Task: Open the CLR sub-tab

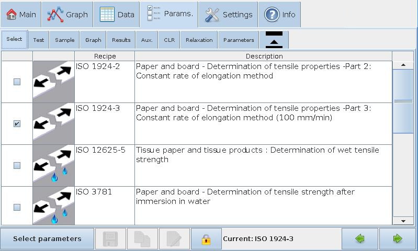Action: point(170,40)
